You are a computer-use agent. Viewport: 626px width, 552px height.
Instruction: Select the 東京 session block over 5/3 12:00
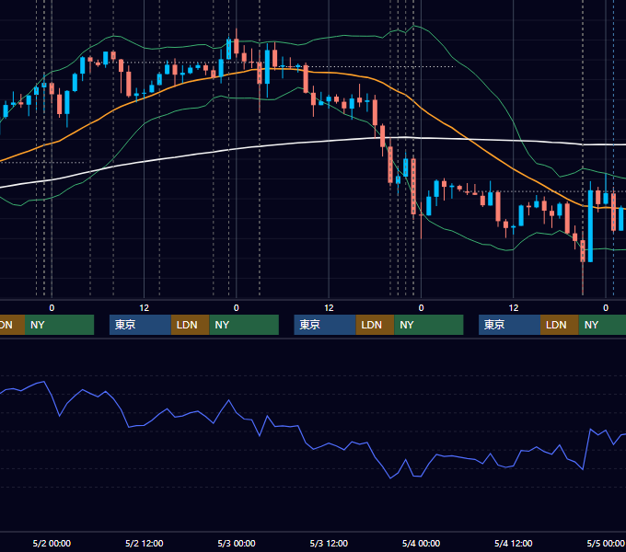pos(325,325)
